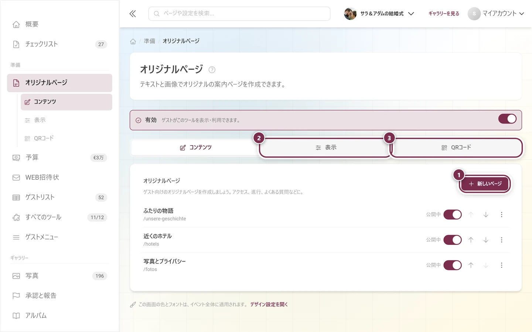Click the ページや設定を検索 search field
Screen dimensions: 532x332
tap(239, 14)
